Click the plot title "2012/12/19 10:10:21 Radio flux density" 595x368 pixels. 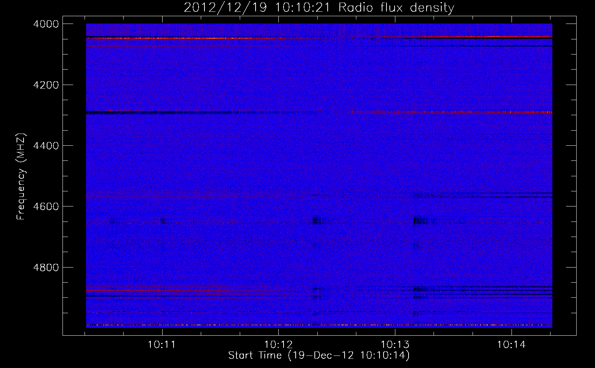(x=319, y=7)
